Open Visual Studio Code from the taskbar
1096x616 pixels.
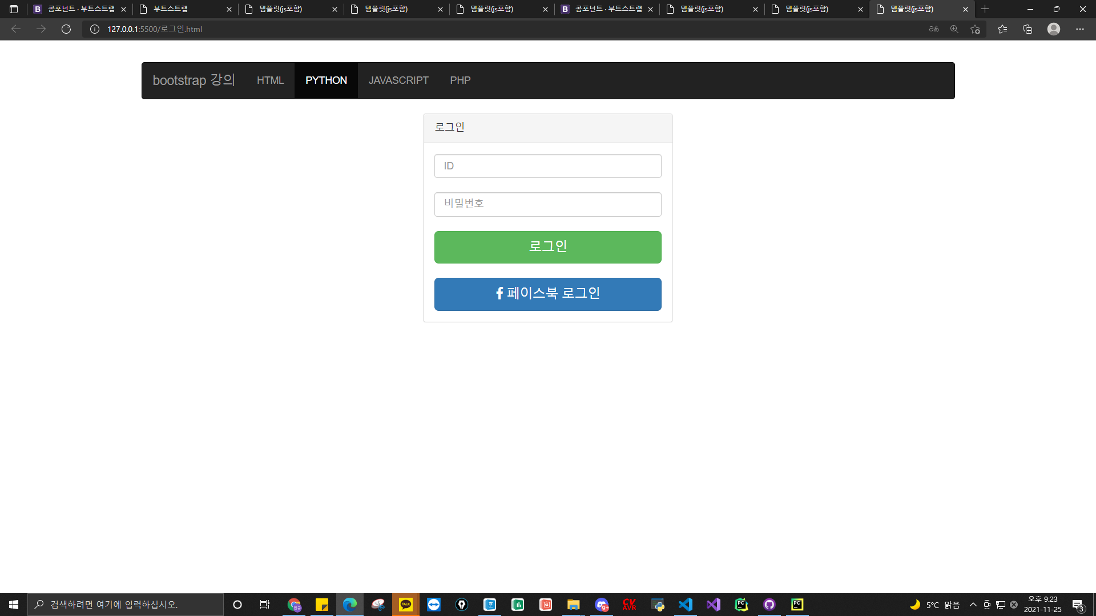click(685, 605)
